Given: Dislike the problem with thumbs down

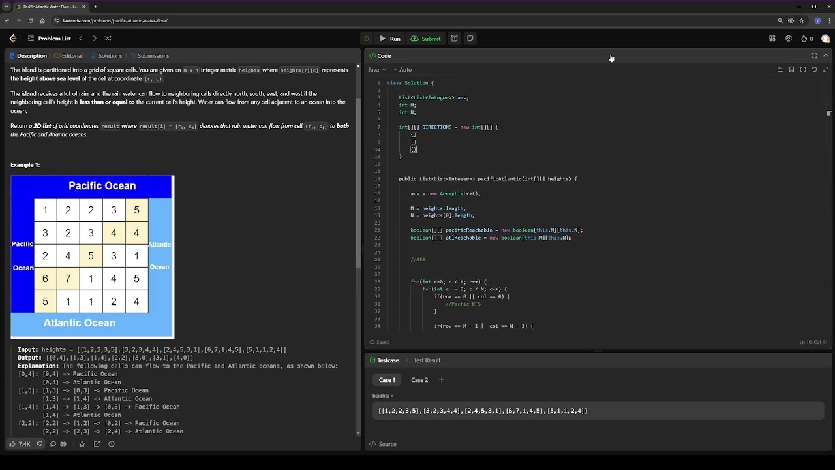Looking at the screenshot, I should point(39,444).
